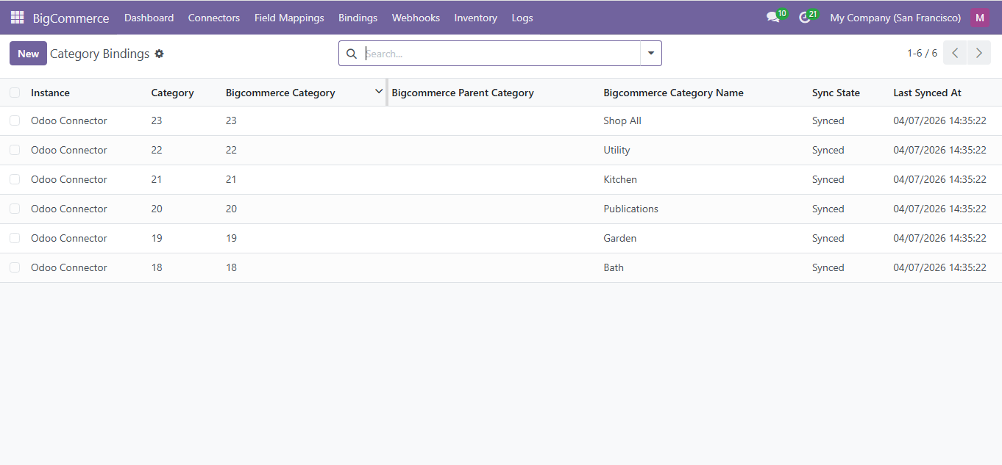1002x465 pixels.
Task: Toggle sort on Bigcommerce Category column
Action: click(280, 92)
